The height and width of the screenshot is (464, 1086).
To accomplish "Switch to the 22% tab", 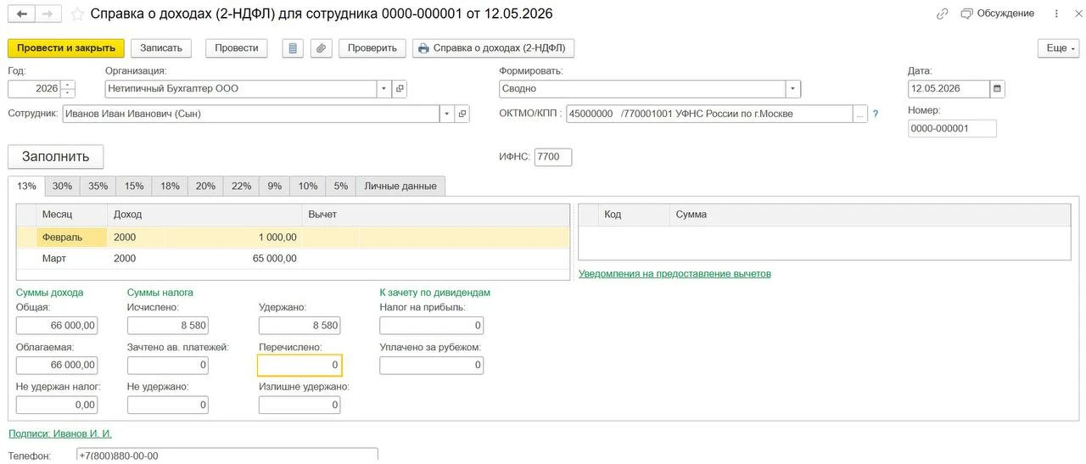I will (x=241, y=186).
